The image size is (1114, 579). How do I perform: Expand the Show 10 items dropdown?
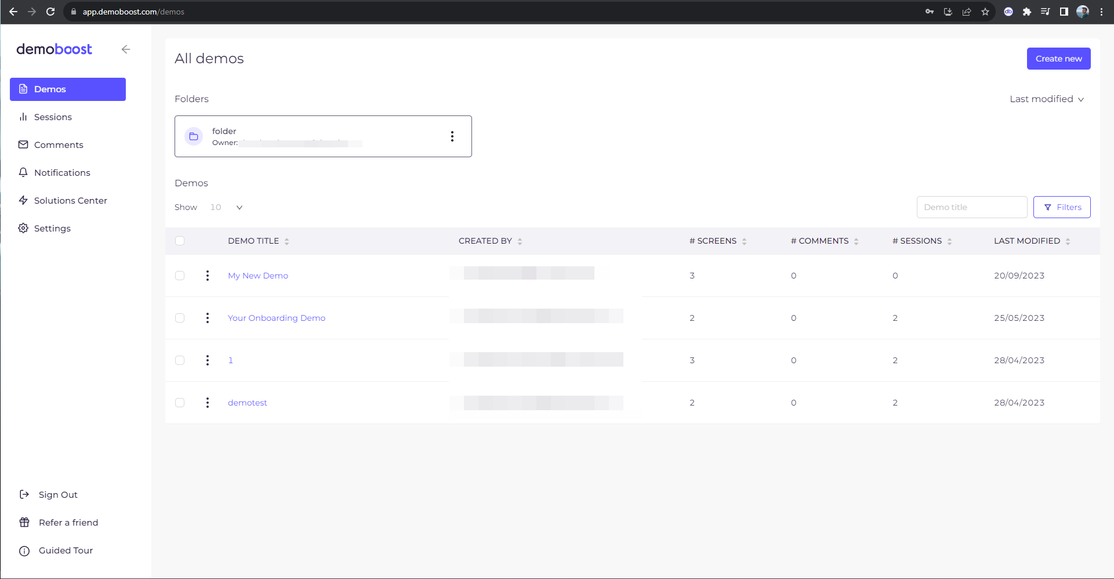(x=240, y=207)
